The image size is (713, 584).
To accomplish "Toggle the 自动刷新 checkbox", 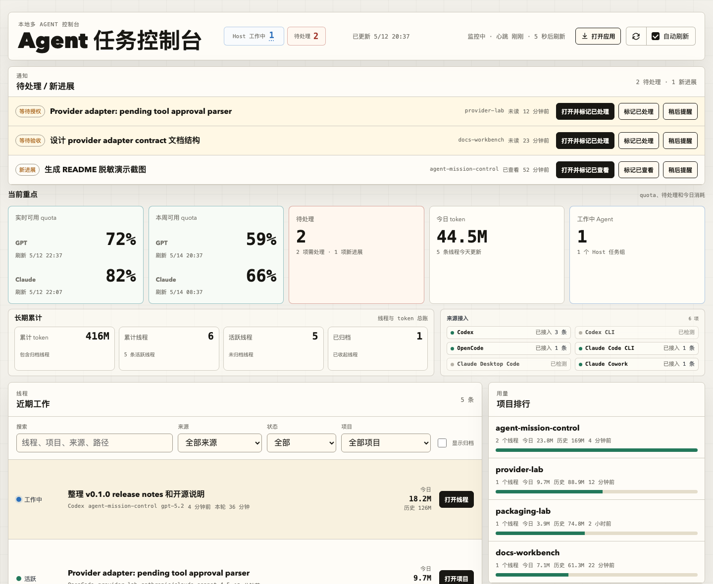I will [x=656, y=36].
